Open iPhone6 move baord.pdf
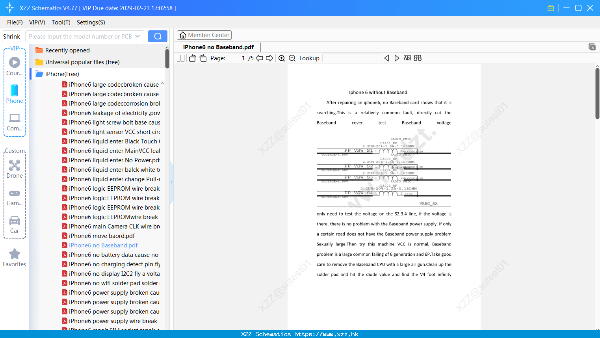The image size is (600, 338). pyautogui.click(x=98, y=236)
